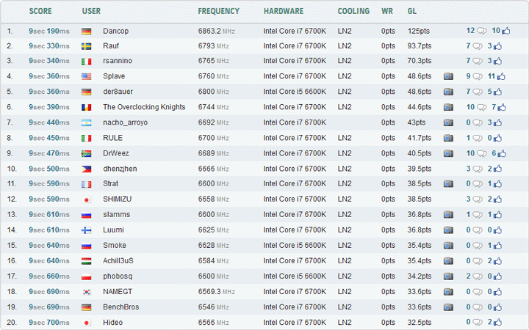Screen dimensions: 529x330
Task: Click the Intel Core i5 6600K hardware for der8auer
Action: (x=295, y=92)
